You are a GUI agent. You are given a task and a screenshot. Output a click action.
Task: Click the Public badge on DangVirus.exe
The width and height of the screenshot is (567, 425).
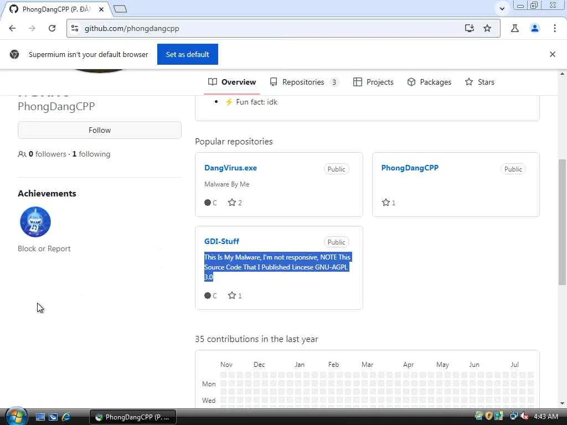click(x=336, y=169)
